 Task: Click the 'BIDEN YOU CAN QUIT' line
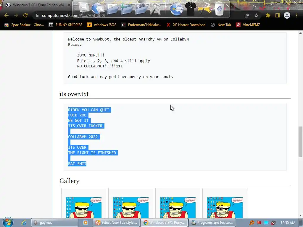88,110
